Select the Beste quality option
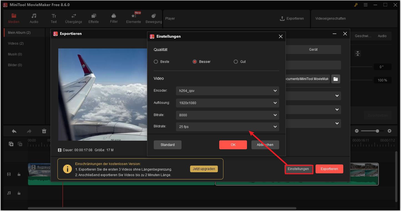 [x=156, y=61]
